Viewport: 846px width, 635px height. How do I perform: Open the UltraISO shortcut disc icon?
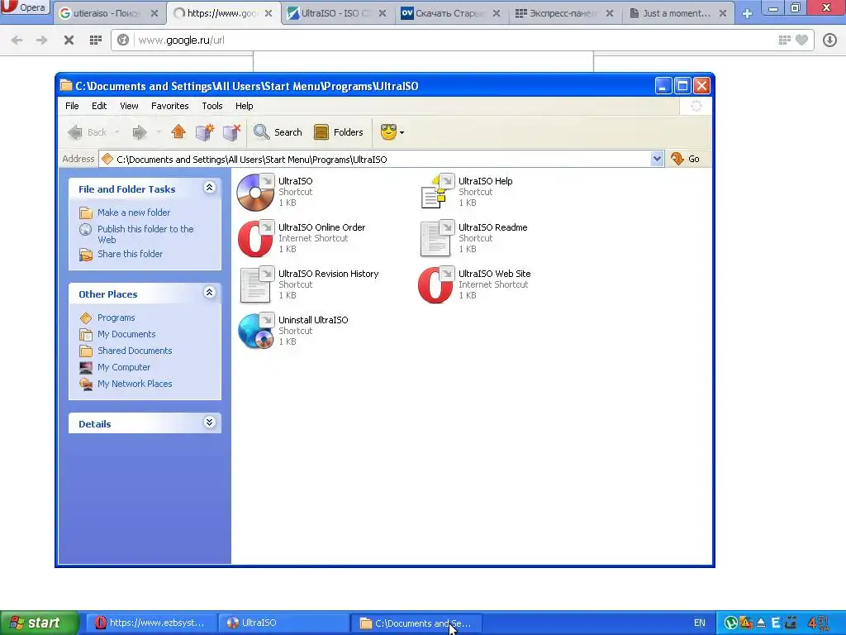point(256,192)
